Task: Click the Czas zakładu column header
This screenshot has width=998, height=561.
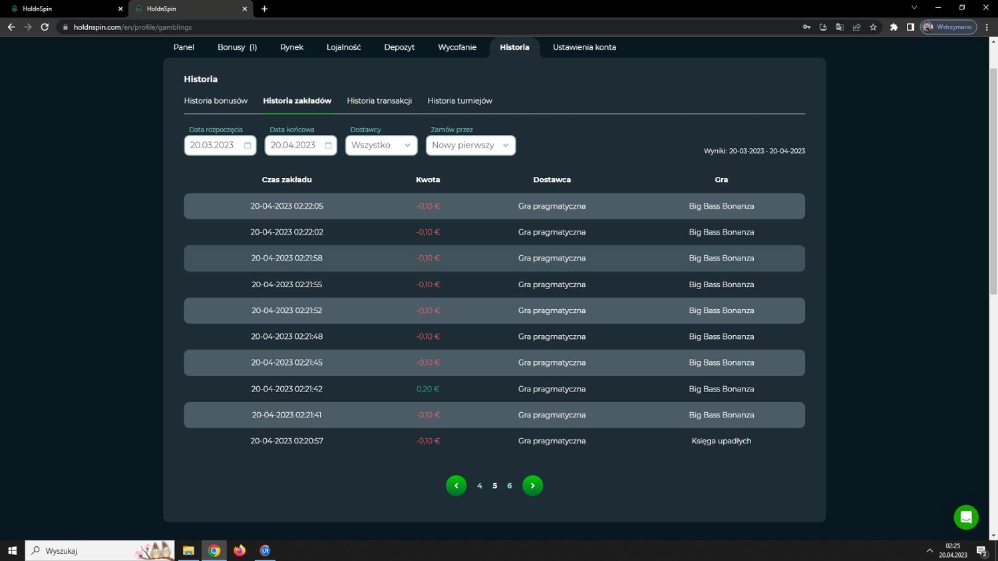Action: [x=287, y=179]
